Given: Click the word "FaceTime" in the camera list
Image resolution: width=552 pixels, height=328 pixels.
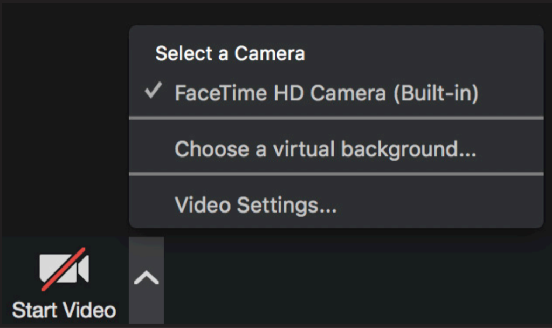Looking at the screenshot, I should coord(220,93).
